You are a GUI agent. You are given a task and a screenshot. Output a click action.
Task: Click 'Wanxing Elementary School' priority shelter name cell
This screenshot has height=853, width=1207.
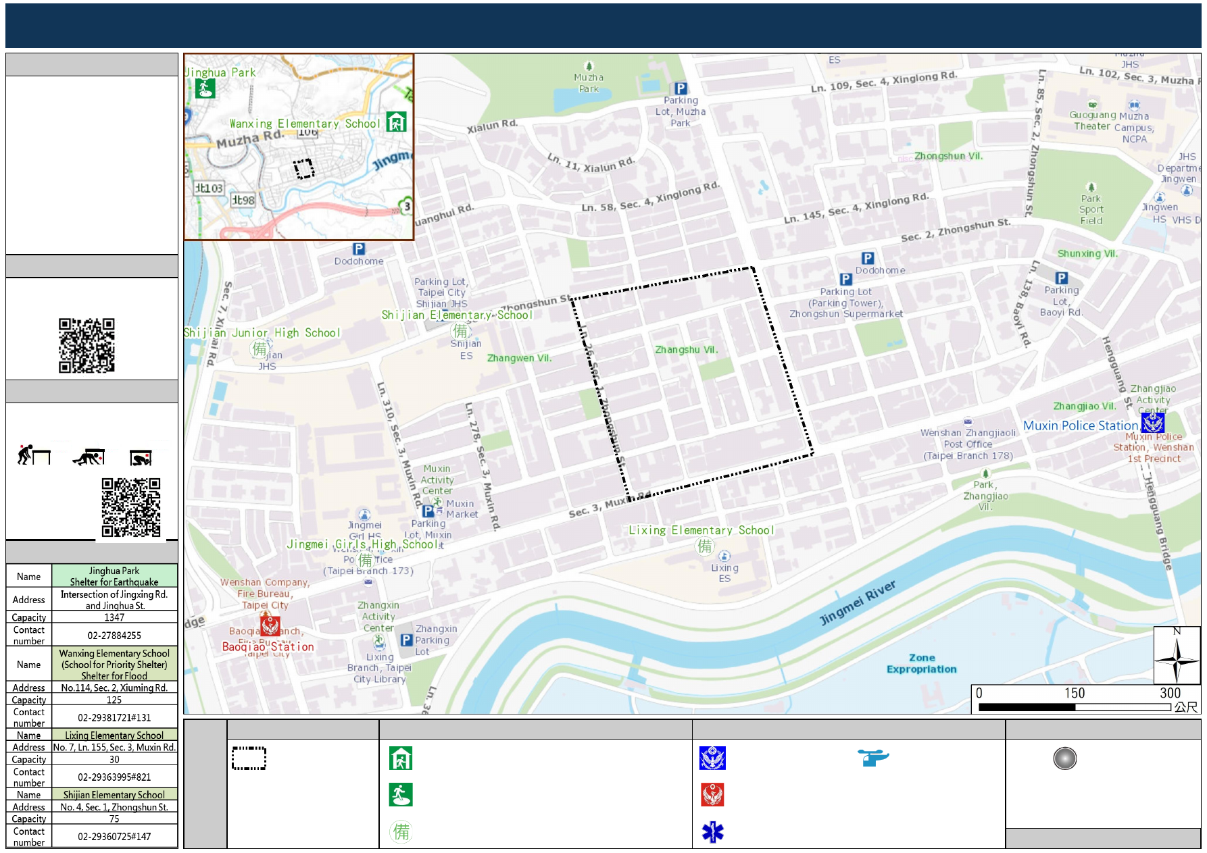(x=114, y=665)
